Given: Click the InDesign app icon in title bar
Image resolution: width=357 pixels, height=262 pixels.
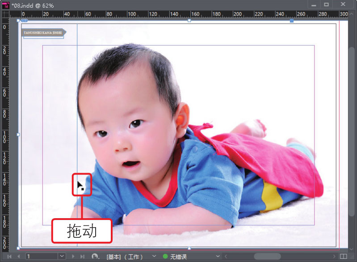Looking at the screenshot, I should click(x=6, y=4).
